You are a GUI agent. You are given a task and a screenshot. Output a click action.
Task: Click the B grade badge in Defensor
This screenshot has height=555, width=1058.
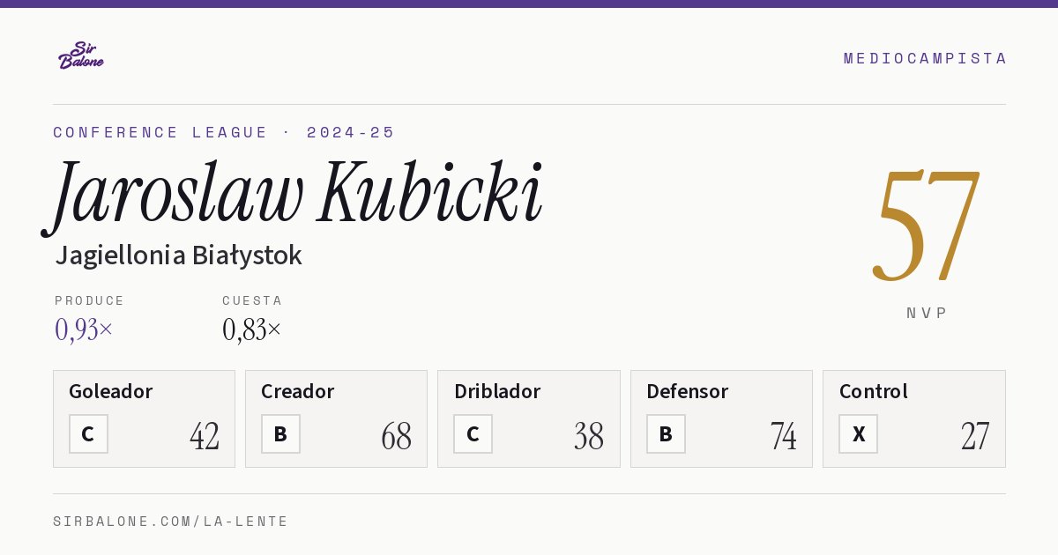point(666,434)
